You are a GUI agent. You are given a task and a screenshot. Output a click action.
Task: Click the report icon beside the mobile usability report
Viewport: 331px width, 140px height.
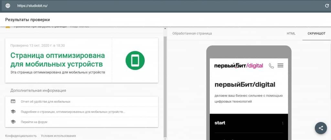[13, 102]
